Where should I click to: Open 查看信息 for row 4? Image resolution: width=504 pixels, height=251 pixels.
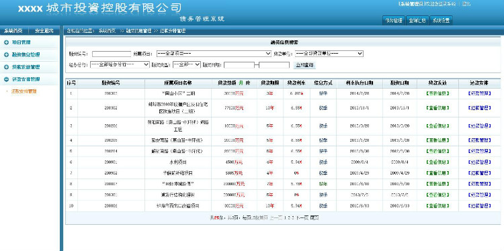[437, 140]
